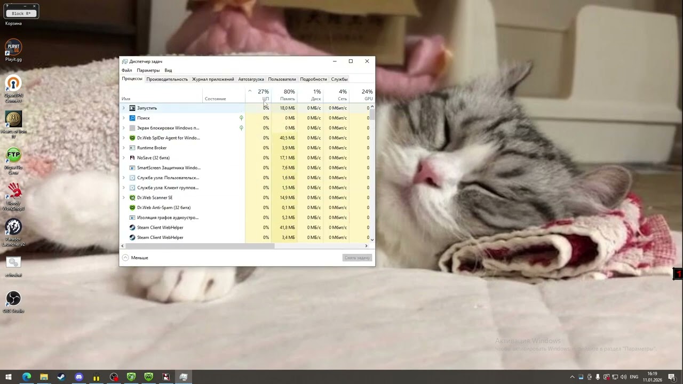Open the Файл menu
683x384 pixels.
point(126,70)
